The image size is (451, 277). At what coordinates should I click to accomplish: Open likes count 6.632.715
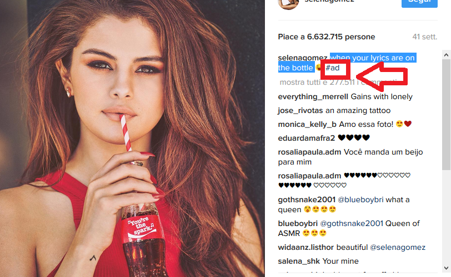[x=325, y=37]
